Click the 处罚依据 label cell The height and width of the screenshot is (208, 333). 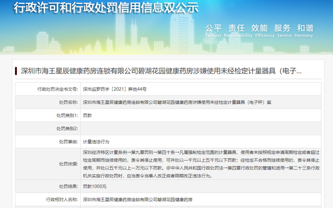coord(48,164)
